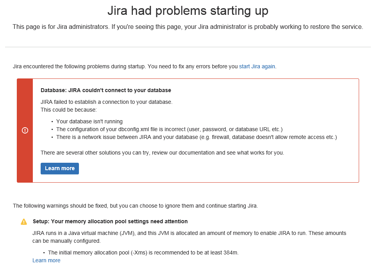This screenshot has height=265, width=372.
Task: Click the network issue bullet text
Action: coord(197,137)
